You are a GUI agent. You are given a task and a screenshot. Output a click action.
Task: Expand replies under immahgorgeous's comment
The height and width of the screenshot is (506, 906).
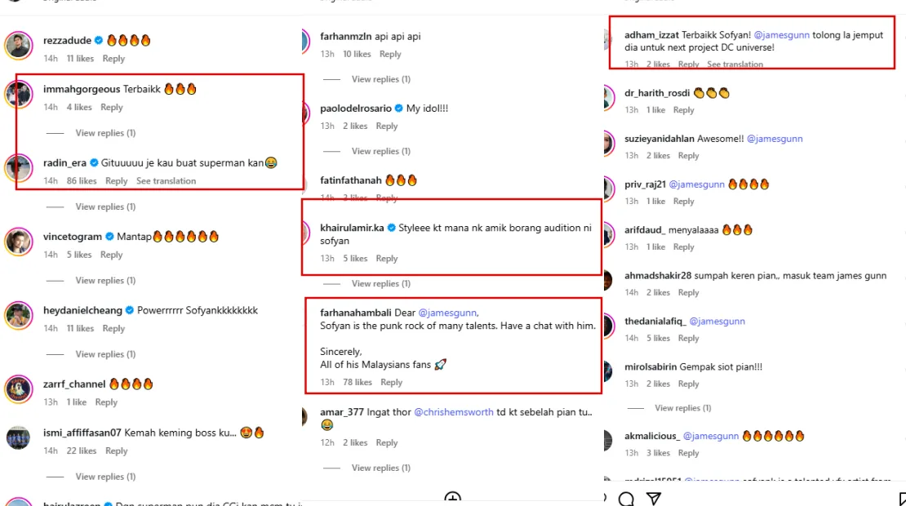coord(105,133)
